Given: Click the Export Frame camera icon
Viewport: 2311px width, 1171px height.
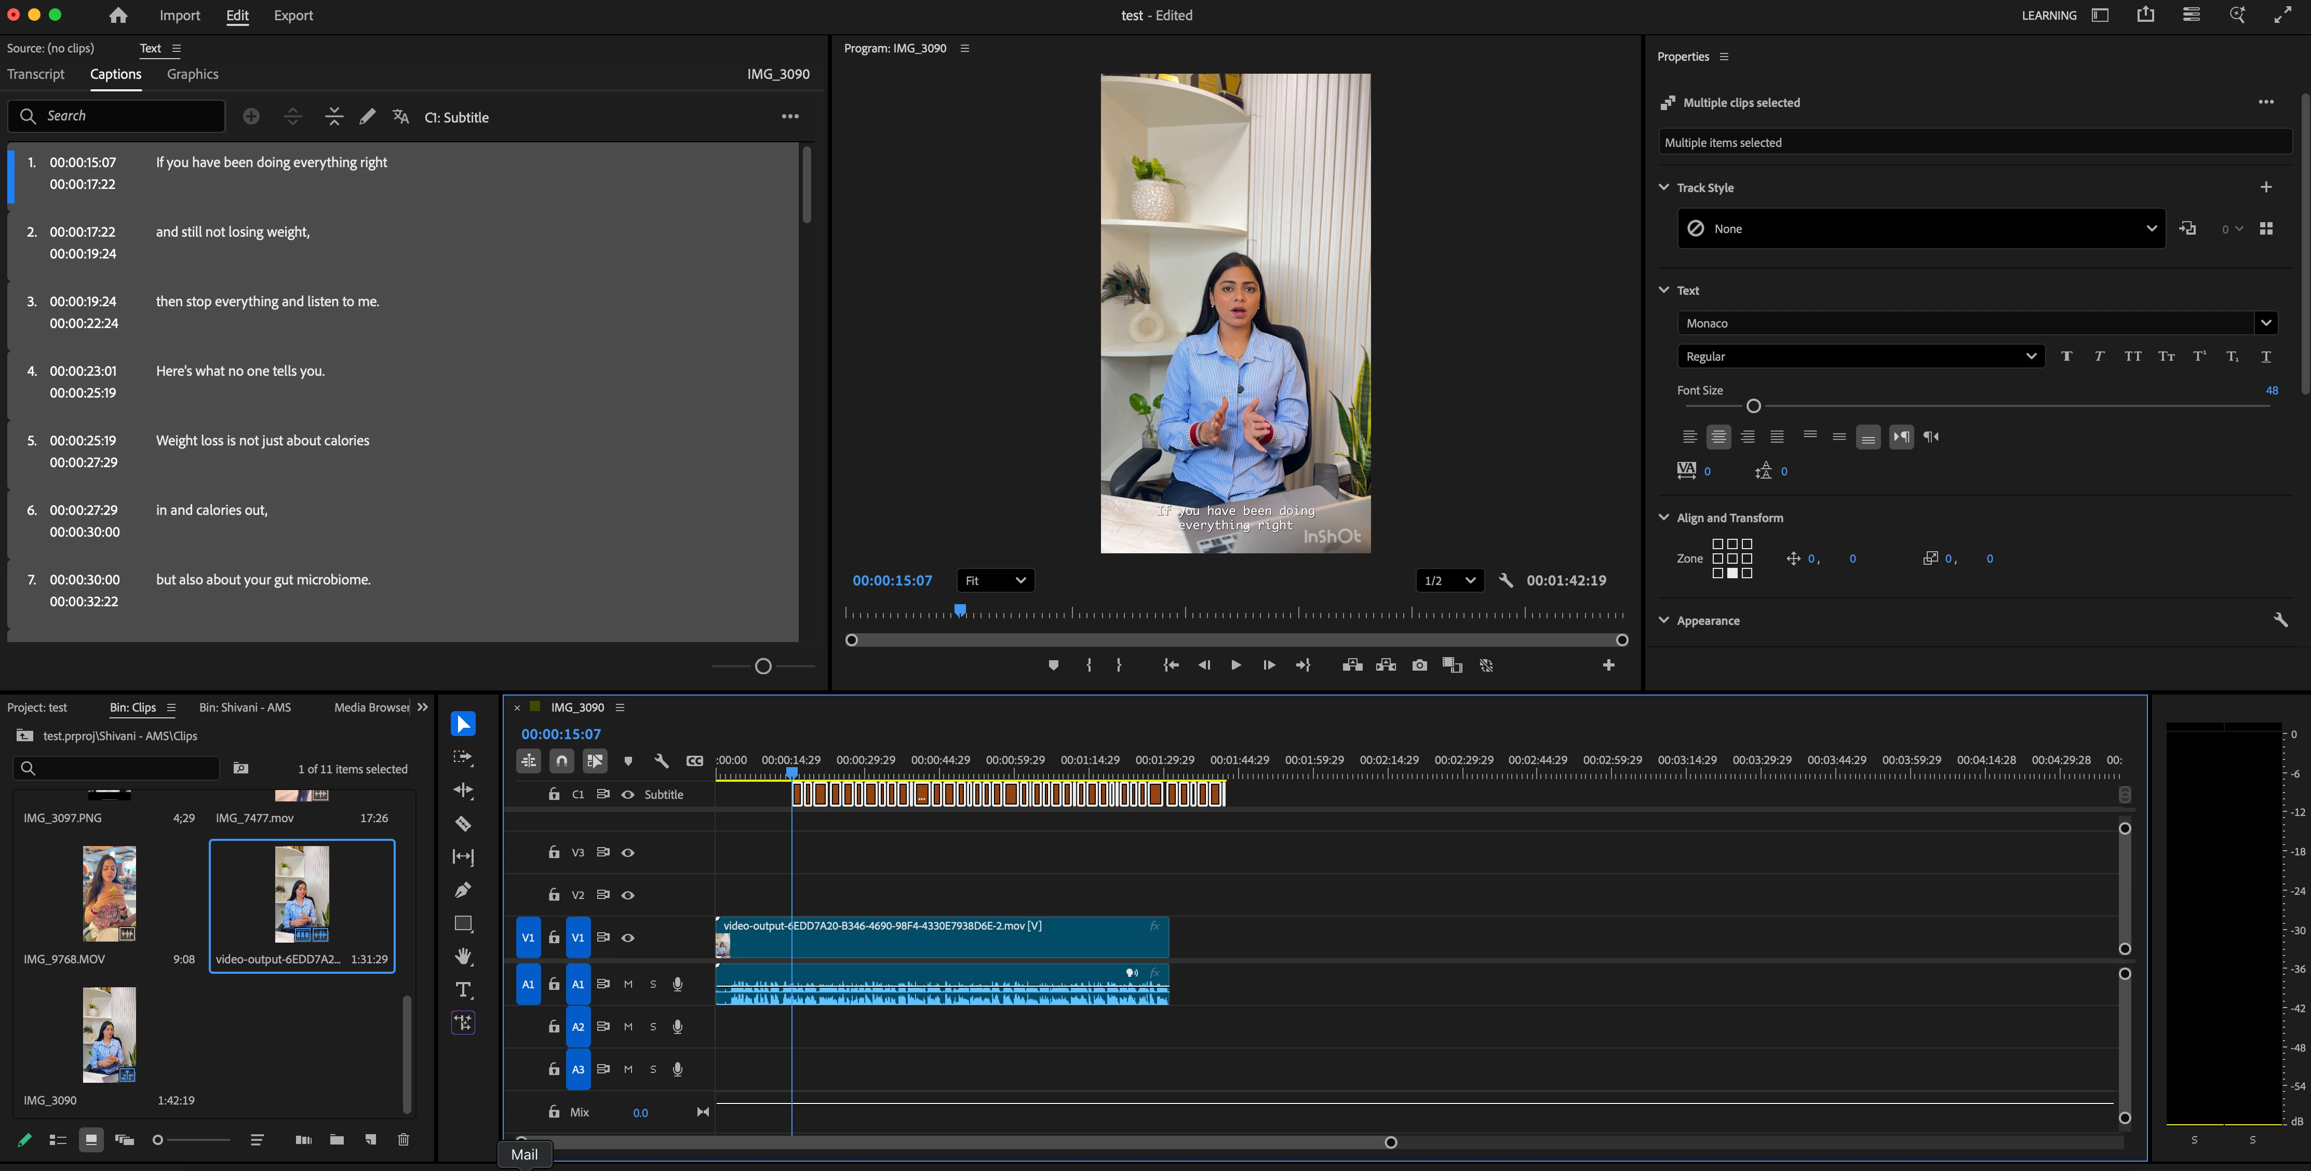Looking at the screenshot, I should 1419,665.
